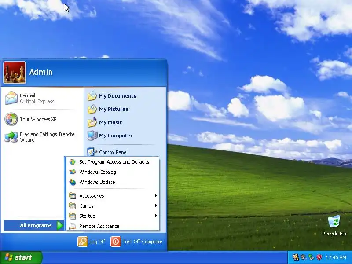Click the Tour Windows XP icon

(x=11, y=119)
